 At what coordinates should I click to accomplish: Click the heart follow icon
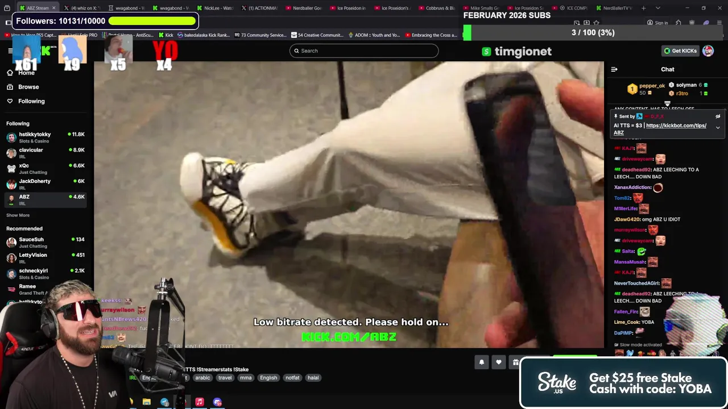tap(499, 362)
